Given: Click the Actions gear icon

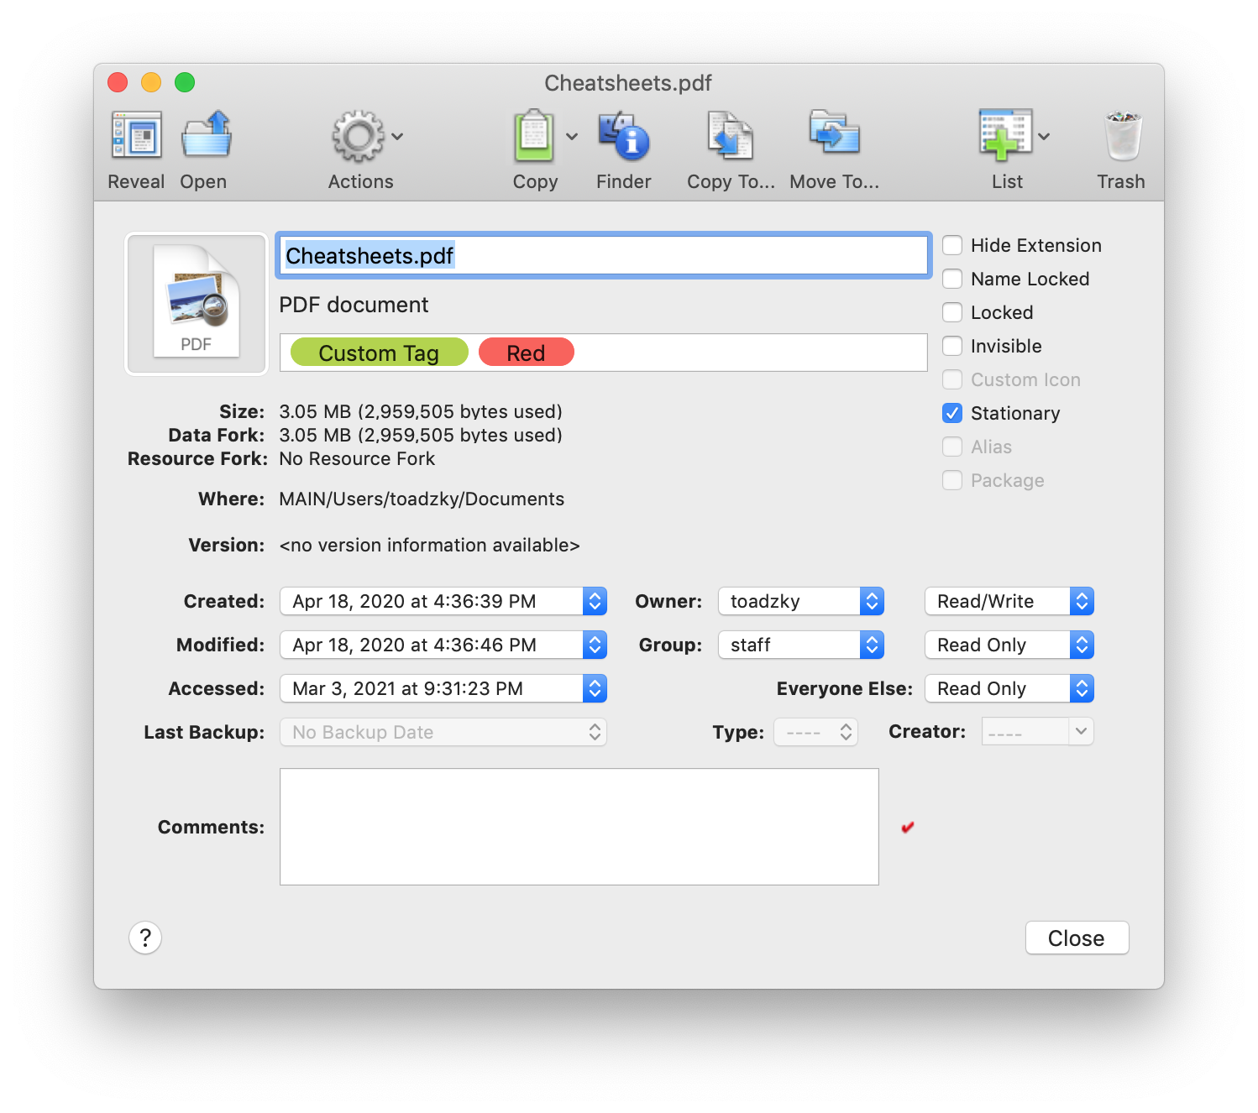Looking at the screenshot, I should click(359, 137).
